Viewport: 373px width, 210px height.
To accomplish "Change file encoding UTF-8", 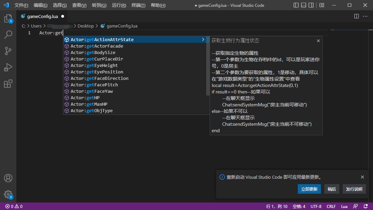I will pyautogui.click(x=316, y=207).
